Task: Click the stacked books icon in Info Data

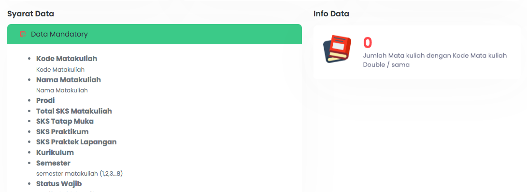Action: [337, 49]
